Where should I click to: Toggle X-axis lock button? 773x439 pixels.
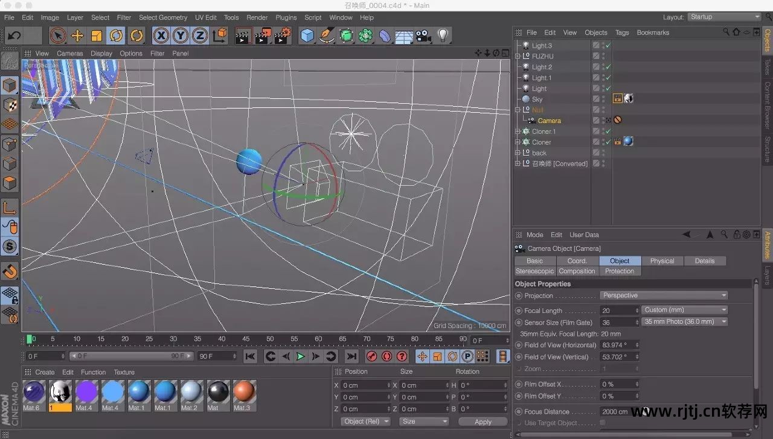click(x=161, y=36)
